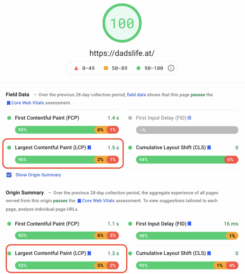Click bookmark icon beside Origin Summary CLS
Viewport: 245px width, 274px height.
pos(209,253)
